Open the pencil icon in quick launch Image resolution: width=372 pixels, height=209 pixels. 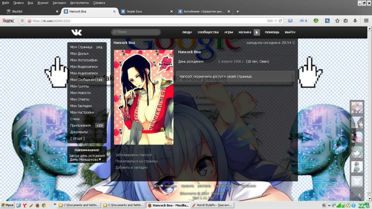31,205
